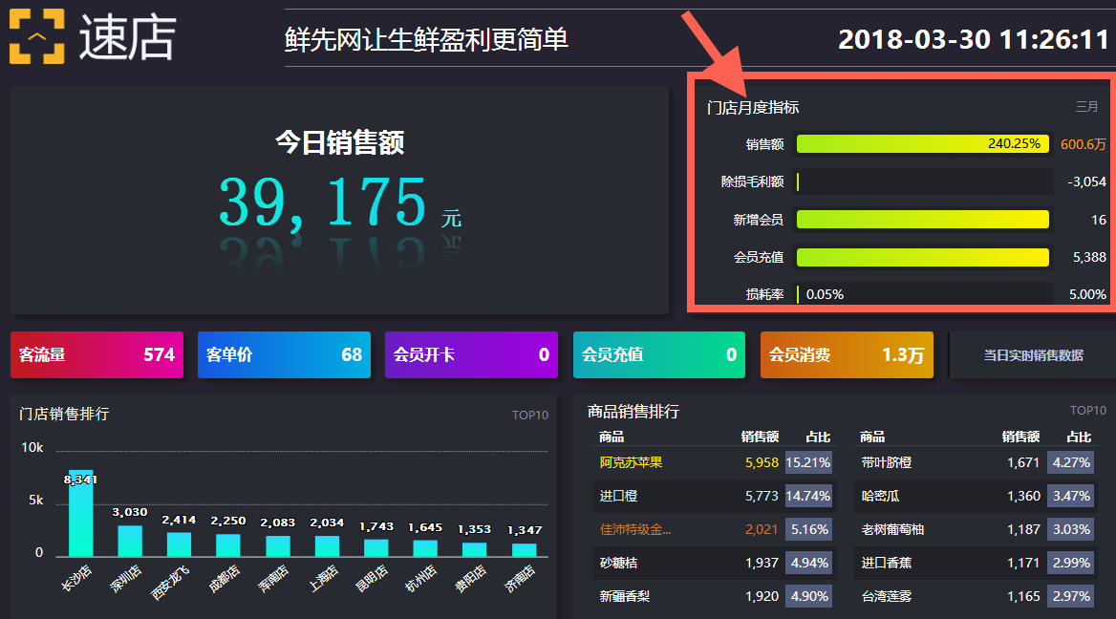
Task: Click the 损耗率 0.05% progress bar
Action: pos(923,294)
